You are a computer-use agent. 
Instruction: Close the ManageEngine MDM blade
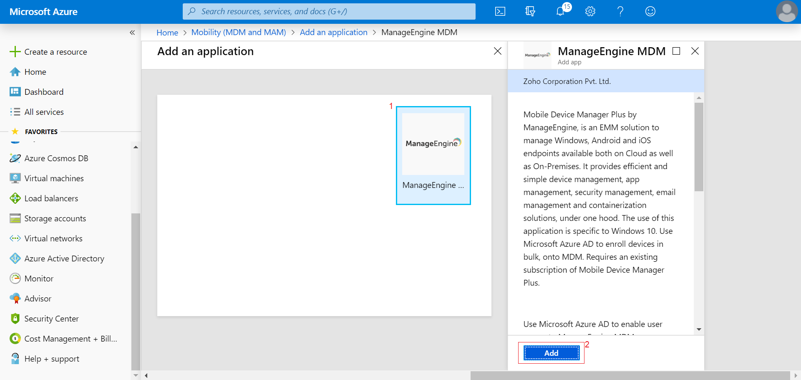695,51
